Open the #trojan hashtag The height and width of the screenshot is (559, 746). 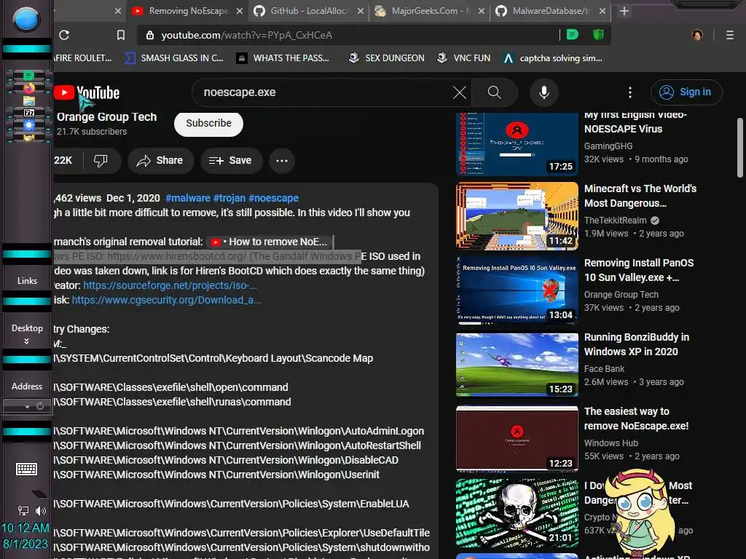coord(229,198)
